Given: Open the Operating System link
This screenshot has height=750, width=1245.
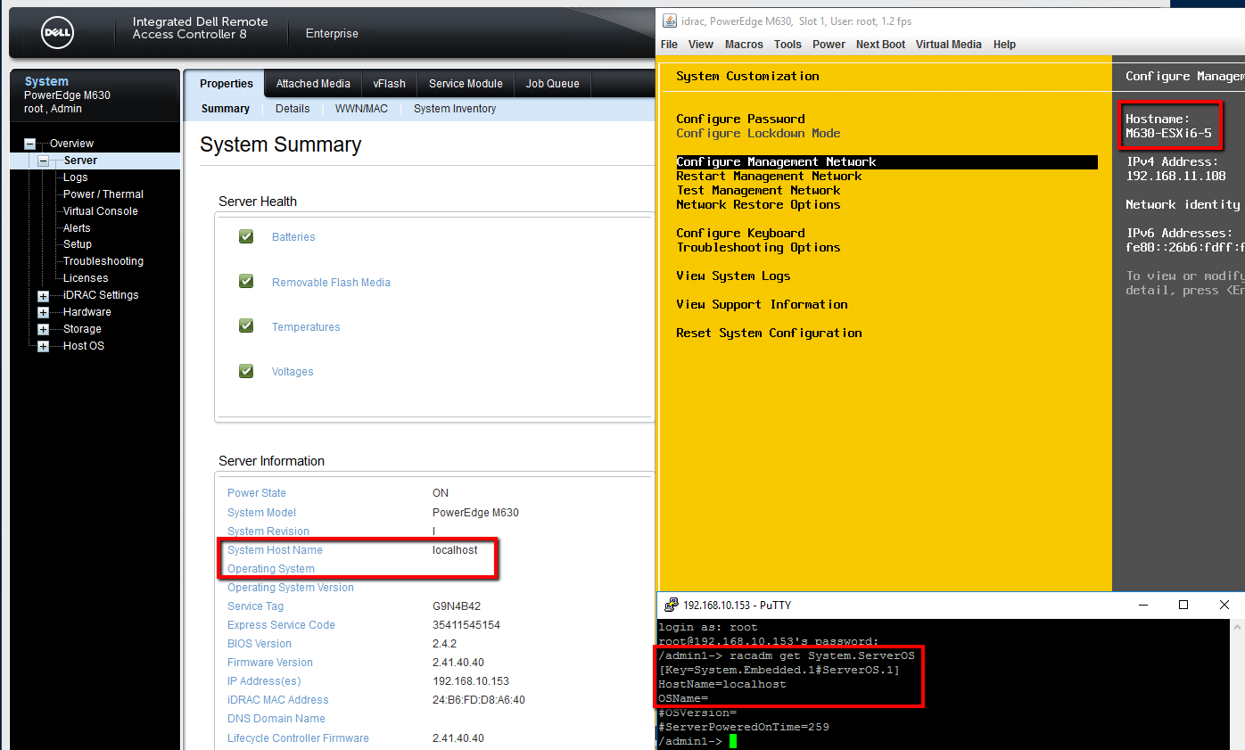Looking at the screenshot, I should [271, 568].
